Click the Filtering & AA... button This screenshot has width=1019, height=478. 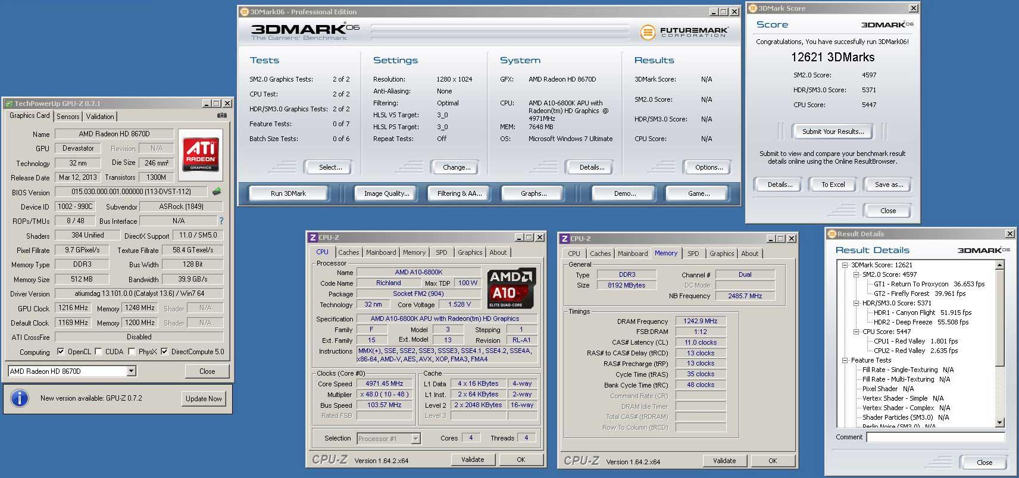(460, 193)
